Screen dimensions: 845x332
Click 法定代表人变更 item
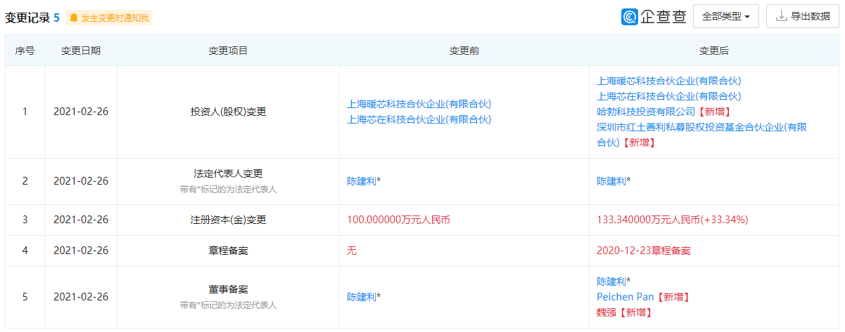click(228, 173)
